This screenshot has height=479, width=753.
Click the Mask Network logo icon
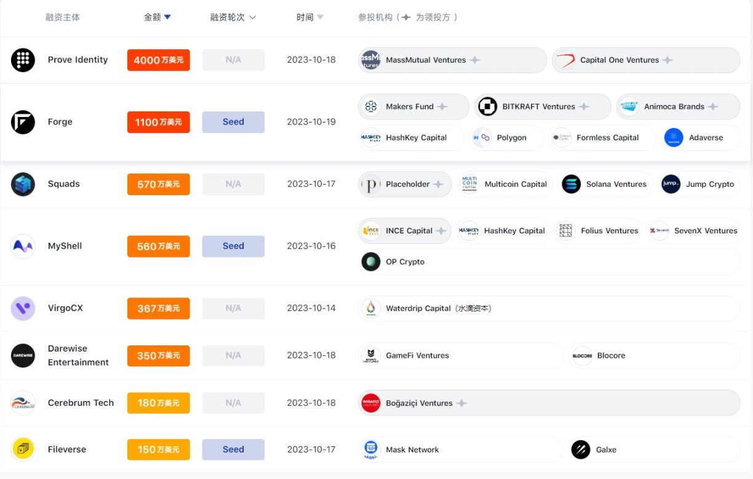click(370, 449)
